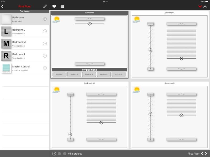This screenshot has width=210, height=157.
Task: Open the grid view icon
Action: [x=62, y=6]
